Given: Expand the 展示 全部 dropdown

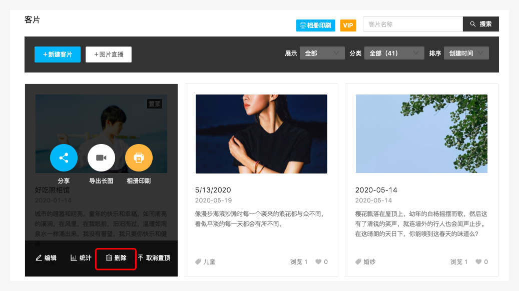Looking at the screenshot, I should point(322,53).
